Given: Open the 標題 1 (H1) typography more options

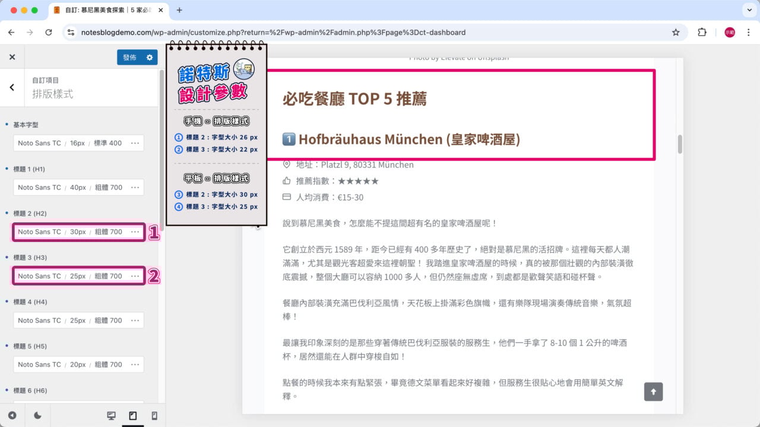Looking at the screenshot, I should pyautogui.click(x=135, y=187).
